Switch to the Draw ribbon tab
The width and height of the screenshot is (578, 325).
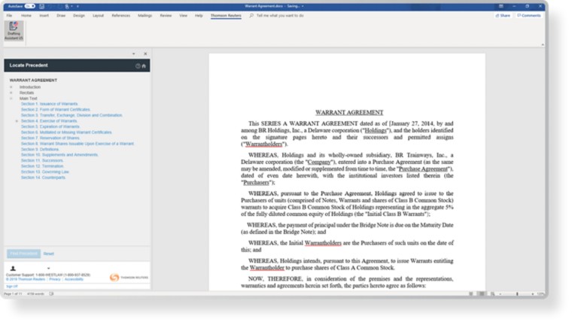pyautogui.click(x=61, y=16)
